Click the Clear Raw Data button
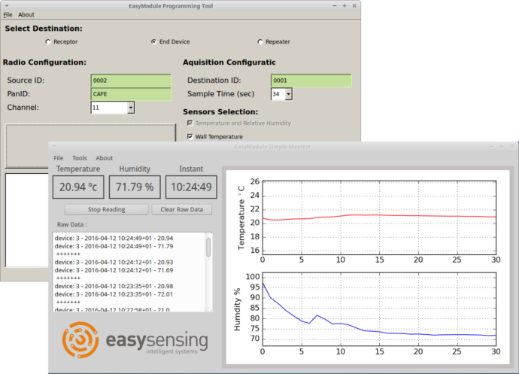Image resolution: width=519 pixels, height=374 pixels. [x=182, y=209]
